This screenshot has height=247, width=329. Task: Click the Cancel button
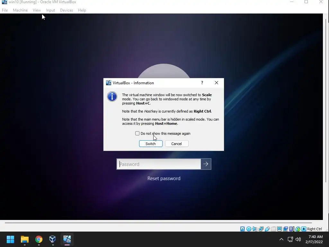[x=177, y=144]
